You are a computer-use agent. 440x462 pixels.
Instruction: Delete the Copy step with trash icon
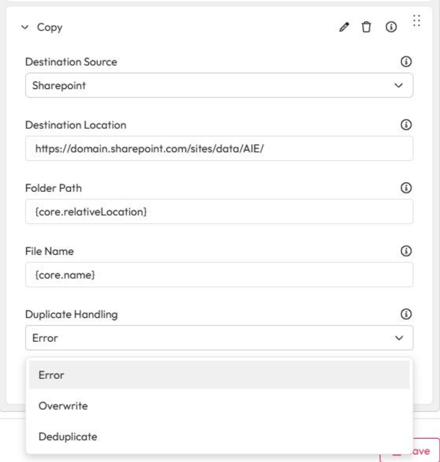367,28
